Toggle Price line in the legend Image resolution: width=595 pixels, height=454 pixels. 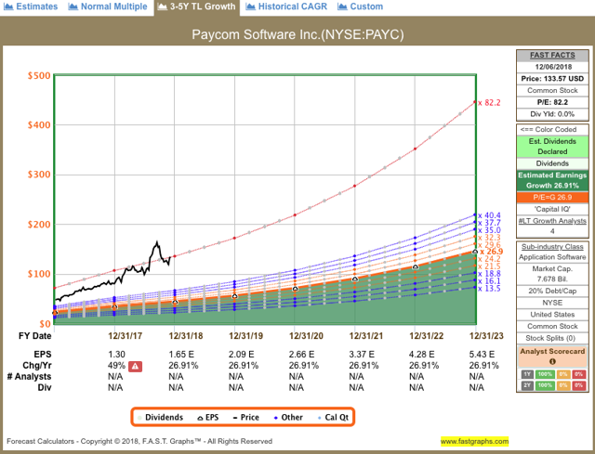pos(246,417)
